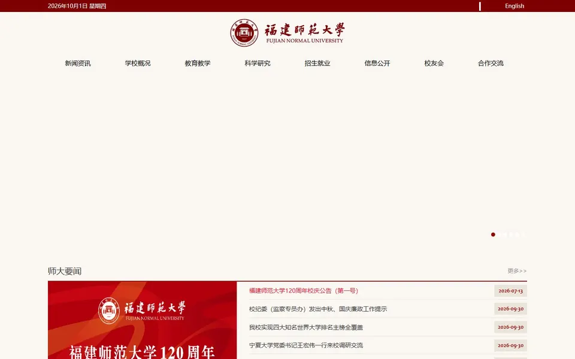Click the 福建师范大学 calligraphy name in the header
The height and width of the screenshot is (359, 575).
305,30
